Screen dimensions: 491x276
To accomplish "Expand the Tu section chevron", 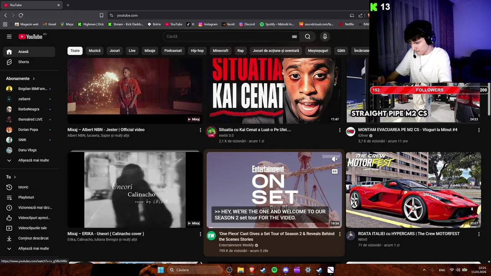I will pos(15,177).
